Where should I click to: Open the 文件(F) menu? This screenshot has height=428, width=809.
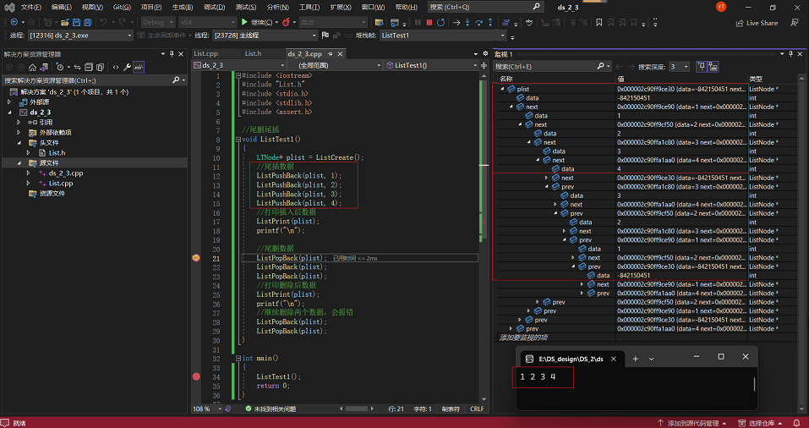tap(31, 8)
